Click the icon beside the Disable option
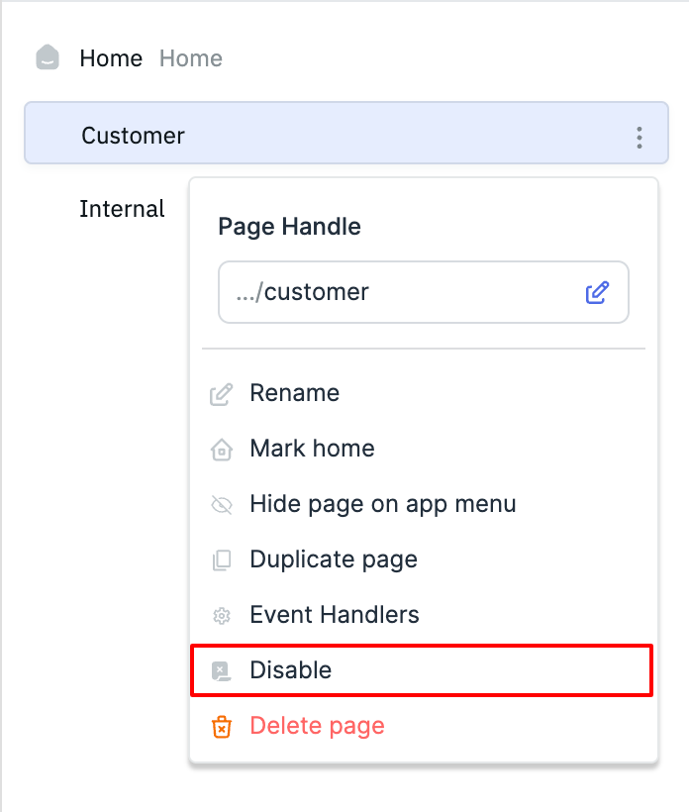689x812 pixels. pyautogui.click(x=222, y=671)
